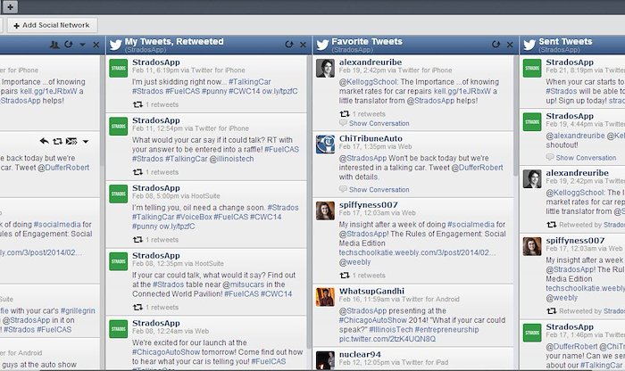Image resolution: width=625 pixels, height=371 pixels.
Task: Refresh the leftmost partially visible stream
Action: point(69,45)
